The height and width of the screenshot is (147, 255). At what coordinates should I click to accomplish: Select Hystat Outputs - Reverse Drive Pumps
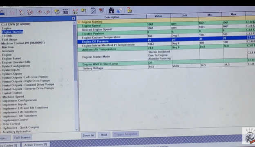(x=28, y=89)
